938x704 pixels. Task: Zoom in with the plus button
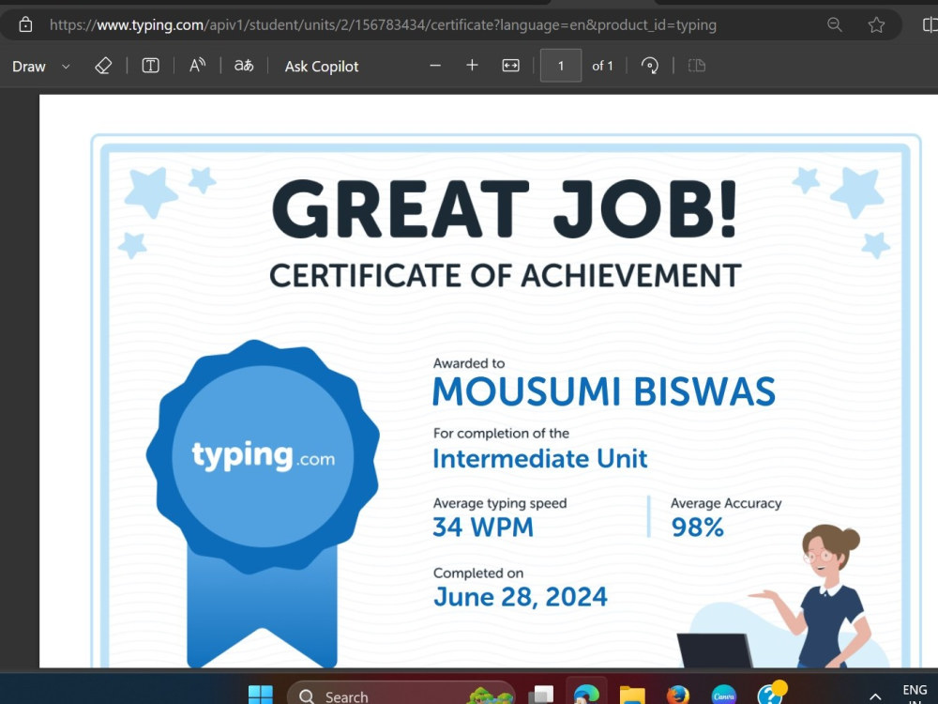(472, 66)
